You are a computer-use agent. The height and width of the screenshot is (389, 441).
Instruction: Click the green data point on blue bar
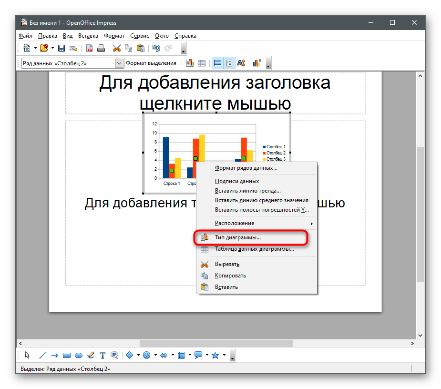(x=172, y=171)
